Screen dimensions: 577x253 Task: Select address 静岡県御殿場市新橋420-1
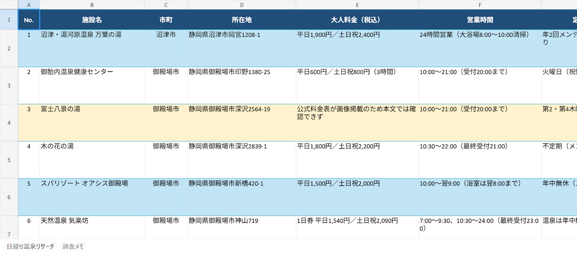242,197
